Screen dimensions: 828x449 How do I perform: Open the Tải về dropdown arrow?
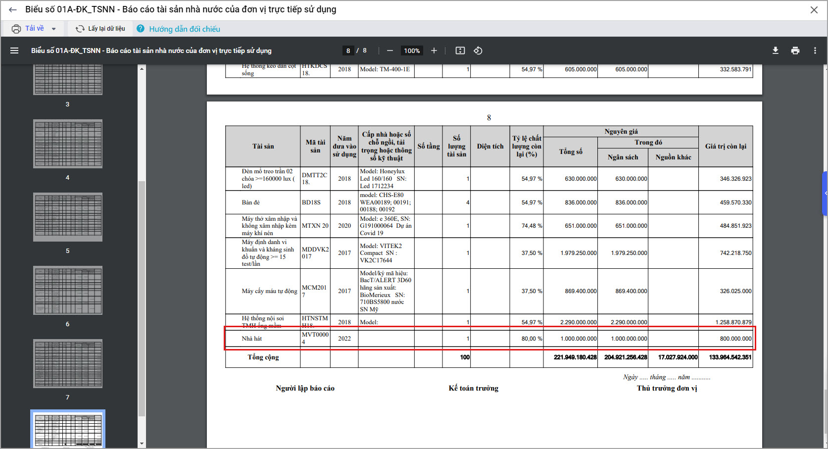pos(53,29)
